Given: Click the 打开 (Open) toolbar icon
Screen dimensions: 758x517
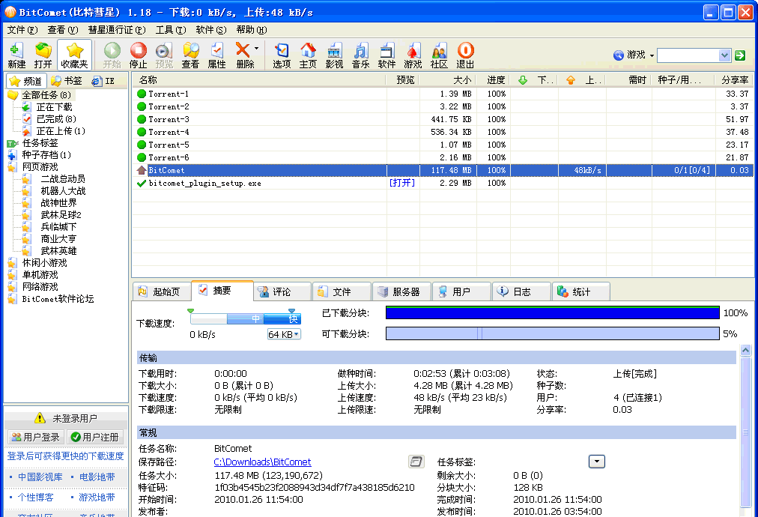Looking at the screenshot, I should [43, 55].
